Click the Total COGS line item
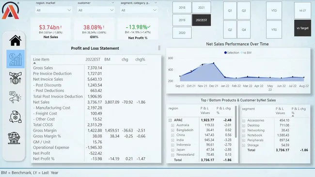The width and height of the screenshot is (315, 177). coord(43,125)
